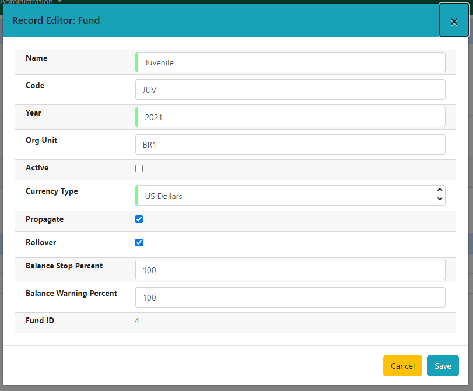
Task: Click the Record Editor: Fund title text
Action: coord(56,20)
